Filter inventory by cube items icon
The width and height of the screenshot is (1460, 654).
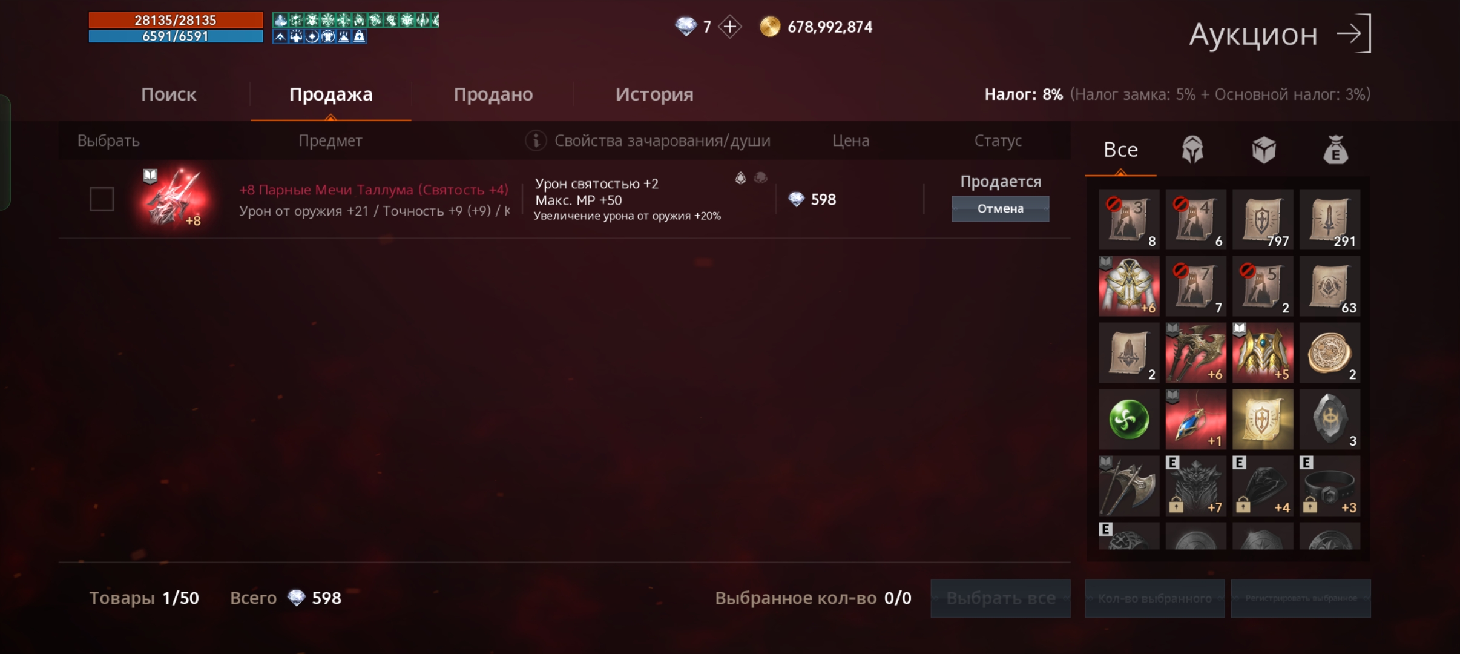click(1264, 150)
